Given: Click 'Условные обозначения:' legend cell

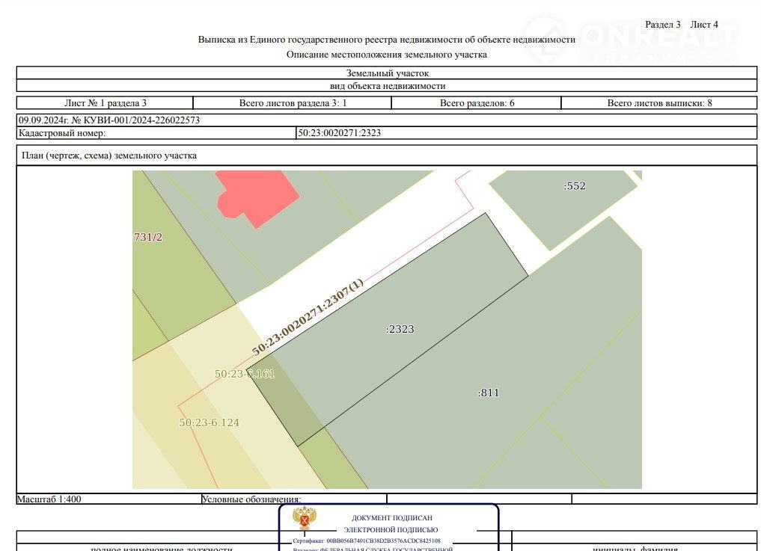Looking at the screenshot, I should coord(251,499).
